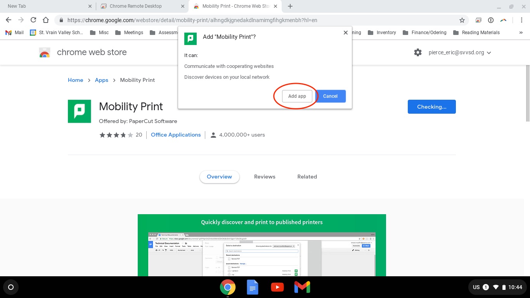Bookmark this page with the star icon

pos(462,20)
